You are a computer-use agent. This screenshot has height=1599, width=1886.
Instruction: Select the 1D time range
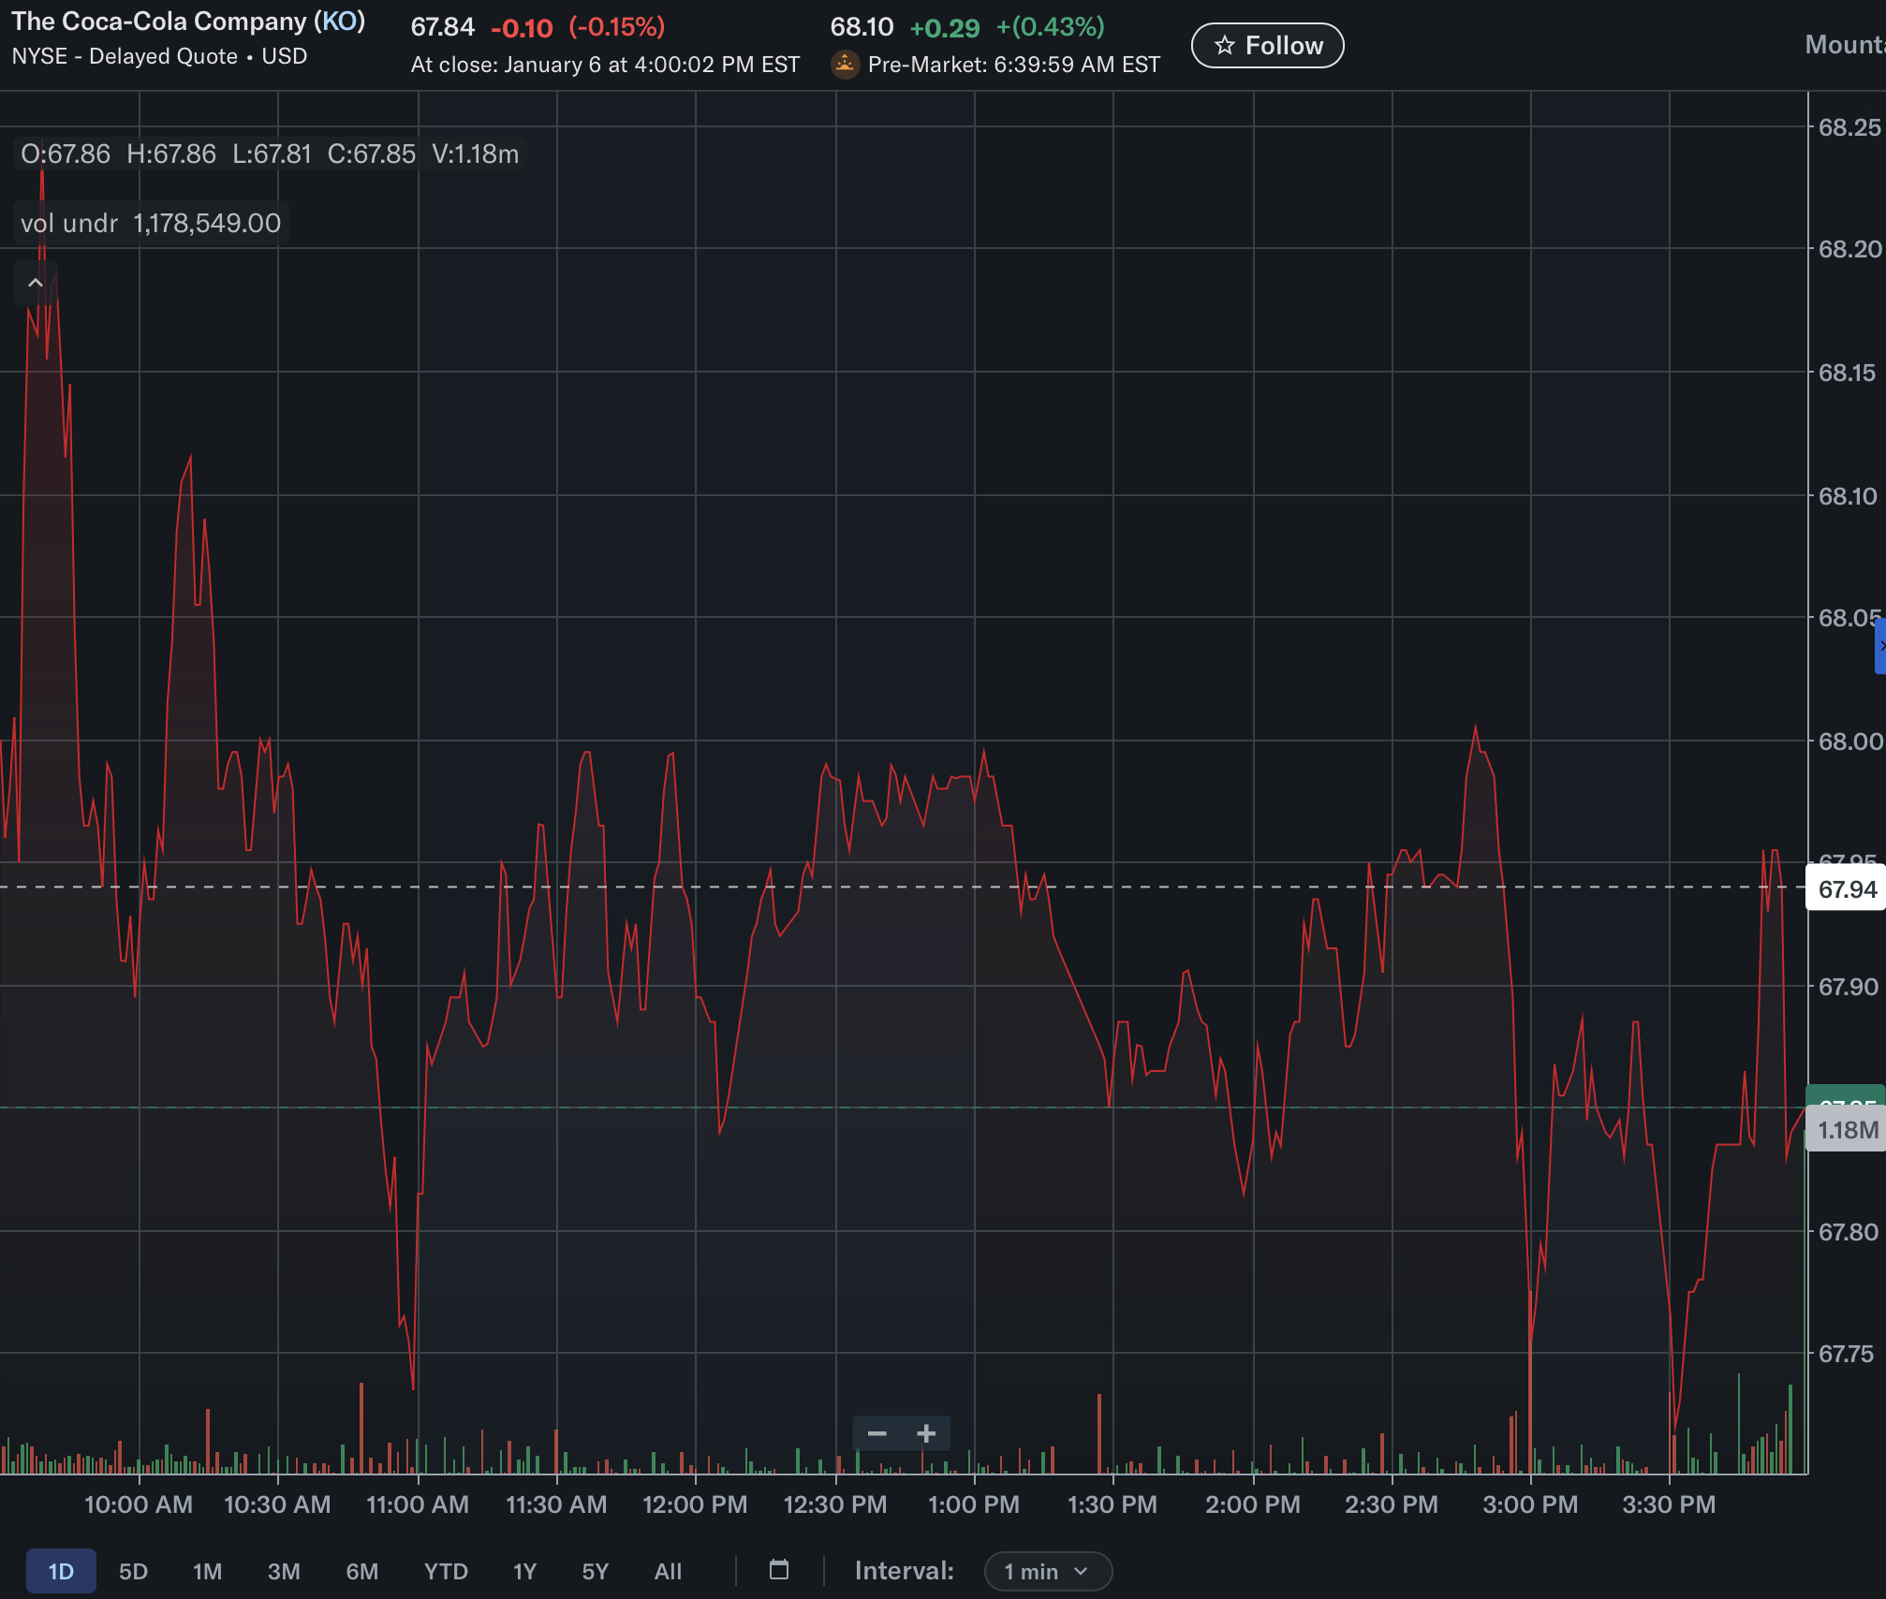click(61, 1571)
